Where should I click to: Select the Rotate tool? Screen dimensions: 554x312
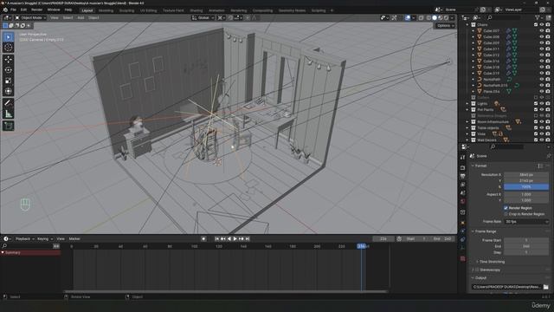8,70
